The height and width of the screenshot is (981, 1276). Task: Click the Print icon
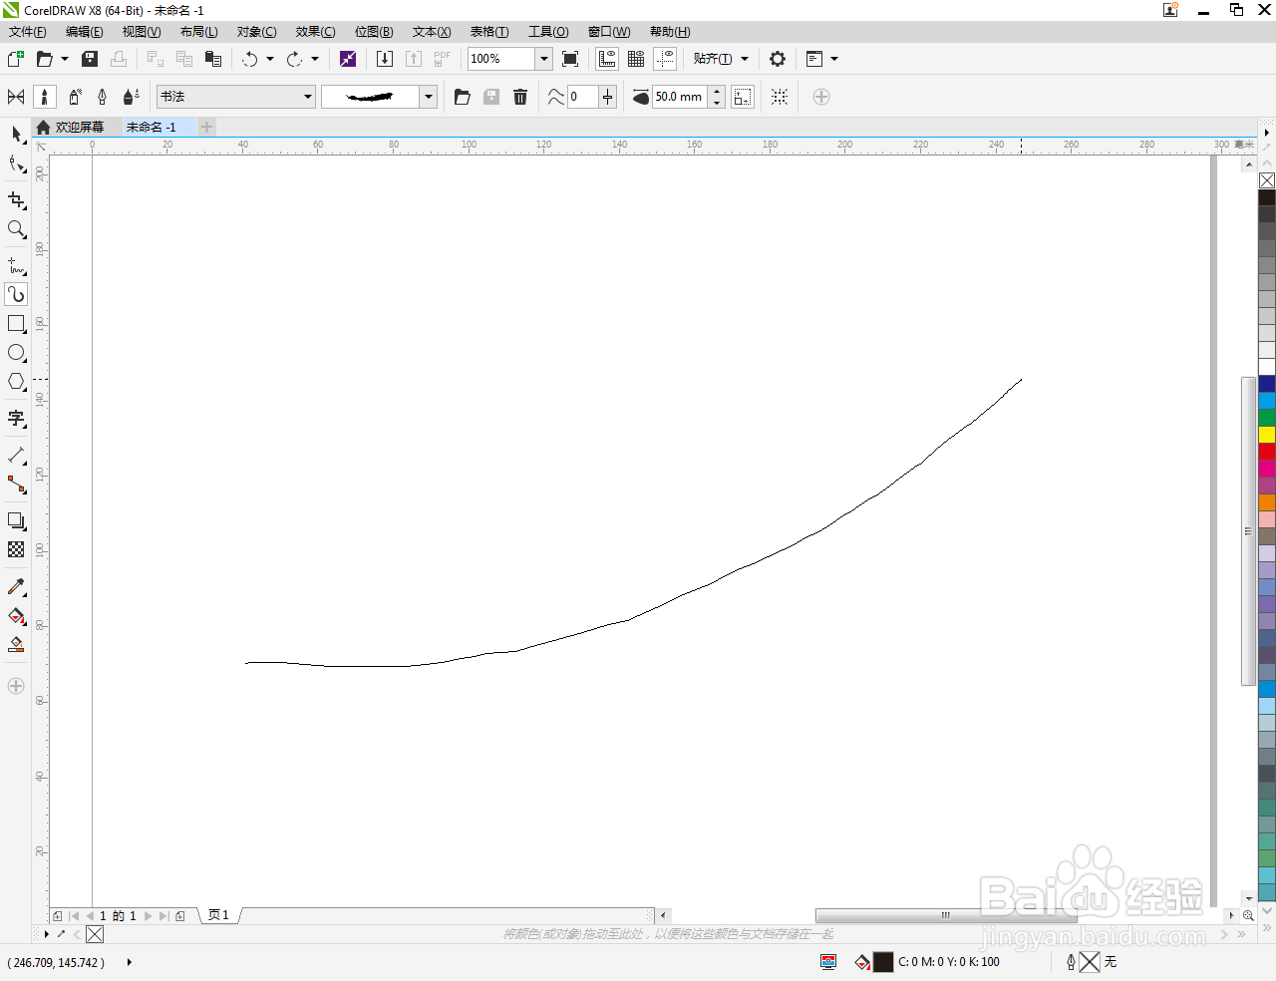tap(119, 59)
